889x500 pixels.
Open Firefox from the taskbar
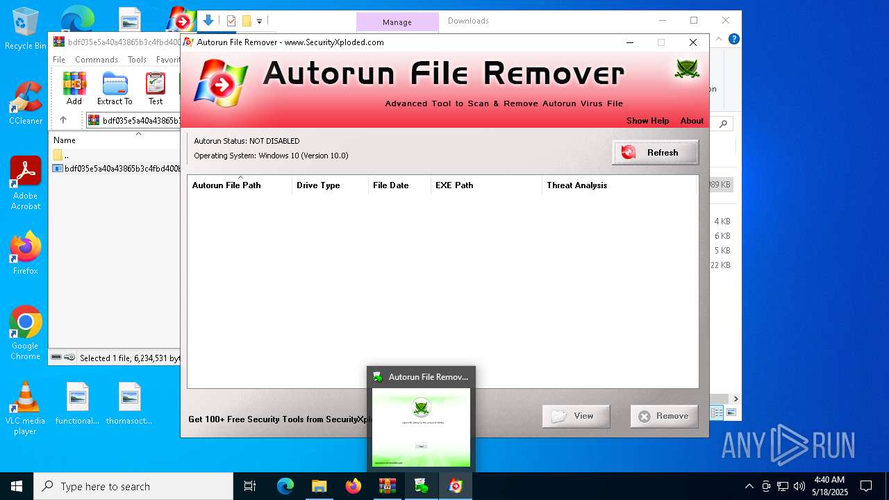pos(353,486)
